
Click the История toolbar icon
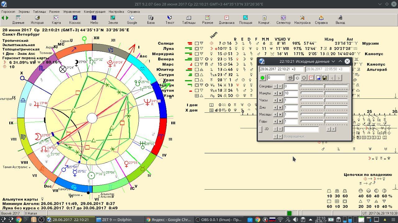point(37,20)
